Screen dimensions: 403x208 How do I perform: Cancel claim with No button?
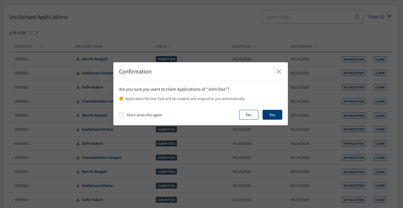tap(249, 115)
